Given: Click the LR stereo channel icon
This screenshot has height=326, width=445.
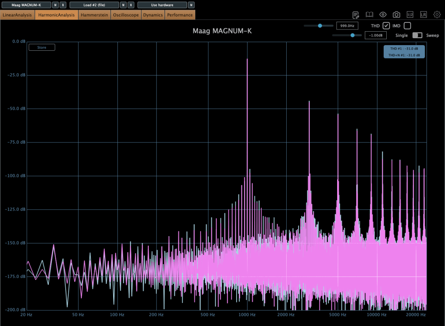Looking at the screenshot, I should 423,15.
